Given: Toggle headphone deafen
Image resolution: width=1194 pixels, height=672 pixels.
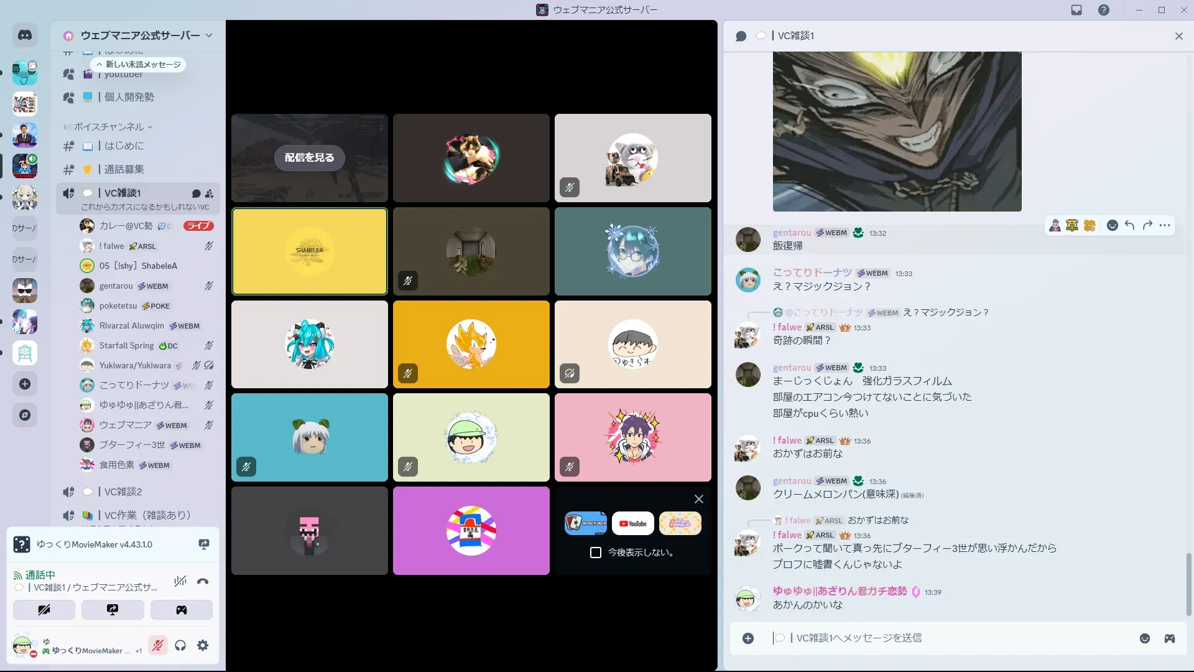Looking at the screenshot, I should click(180, 646).
